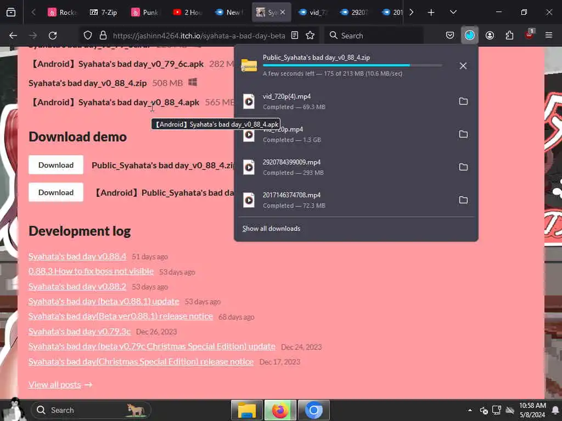Click the itch.io URL address field
562x421 pixels.
(x=199, y=36)
